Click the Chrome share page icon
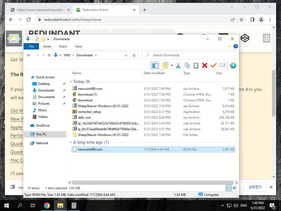 point(233,20)
